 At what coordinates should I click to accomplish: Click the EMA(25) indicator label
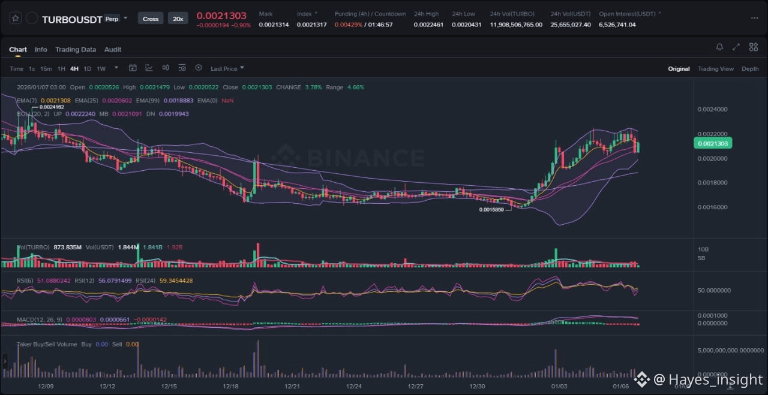click(x=88, y=101)
